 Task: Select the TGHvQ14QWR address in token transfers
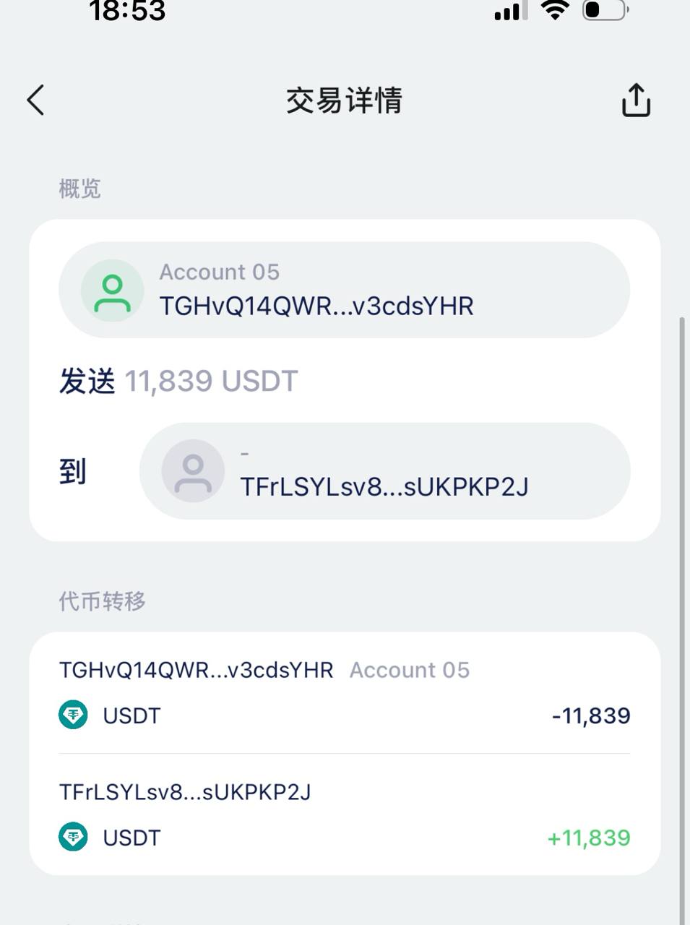pyautogui.click(x=196, y=671)
